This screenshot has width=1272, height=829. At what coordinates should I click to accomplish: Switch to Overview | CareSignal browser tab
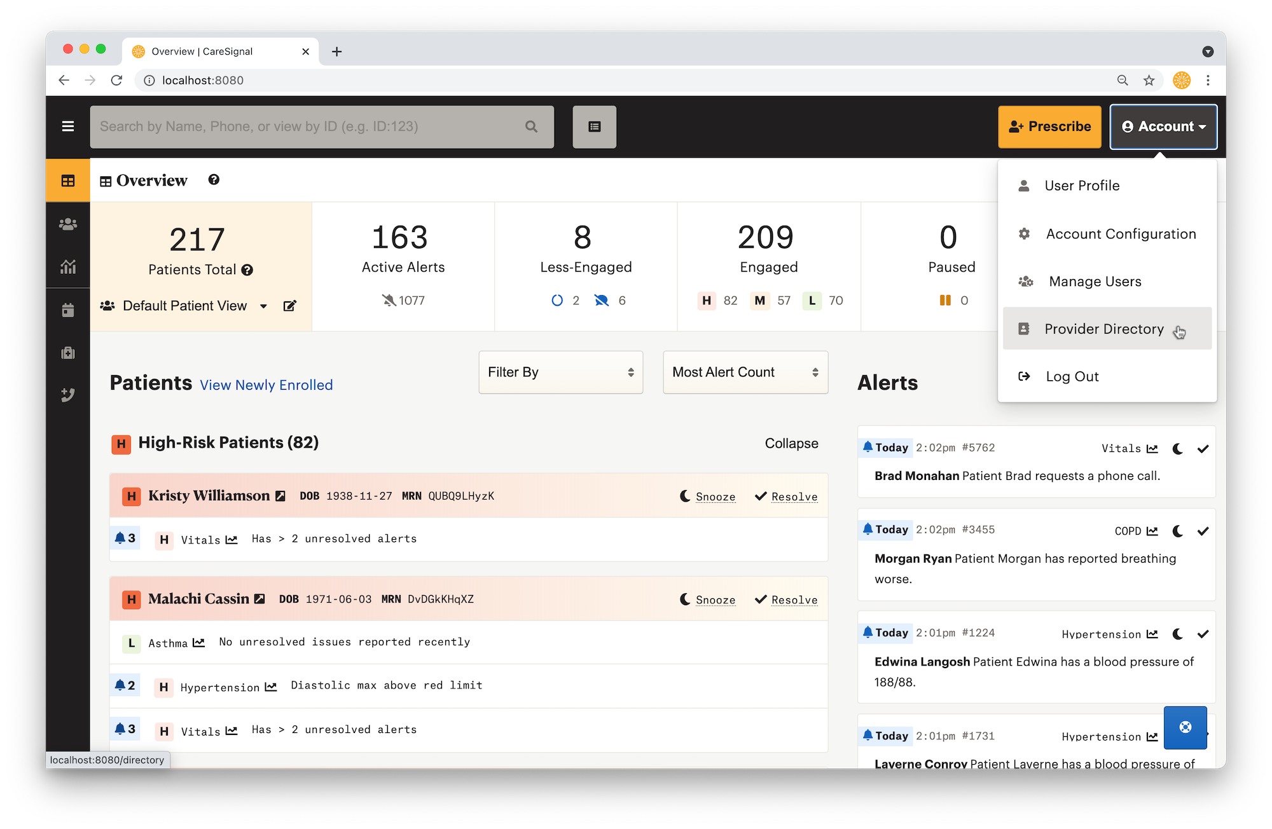point(219,51)
